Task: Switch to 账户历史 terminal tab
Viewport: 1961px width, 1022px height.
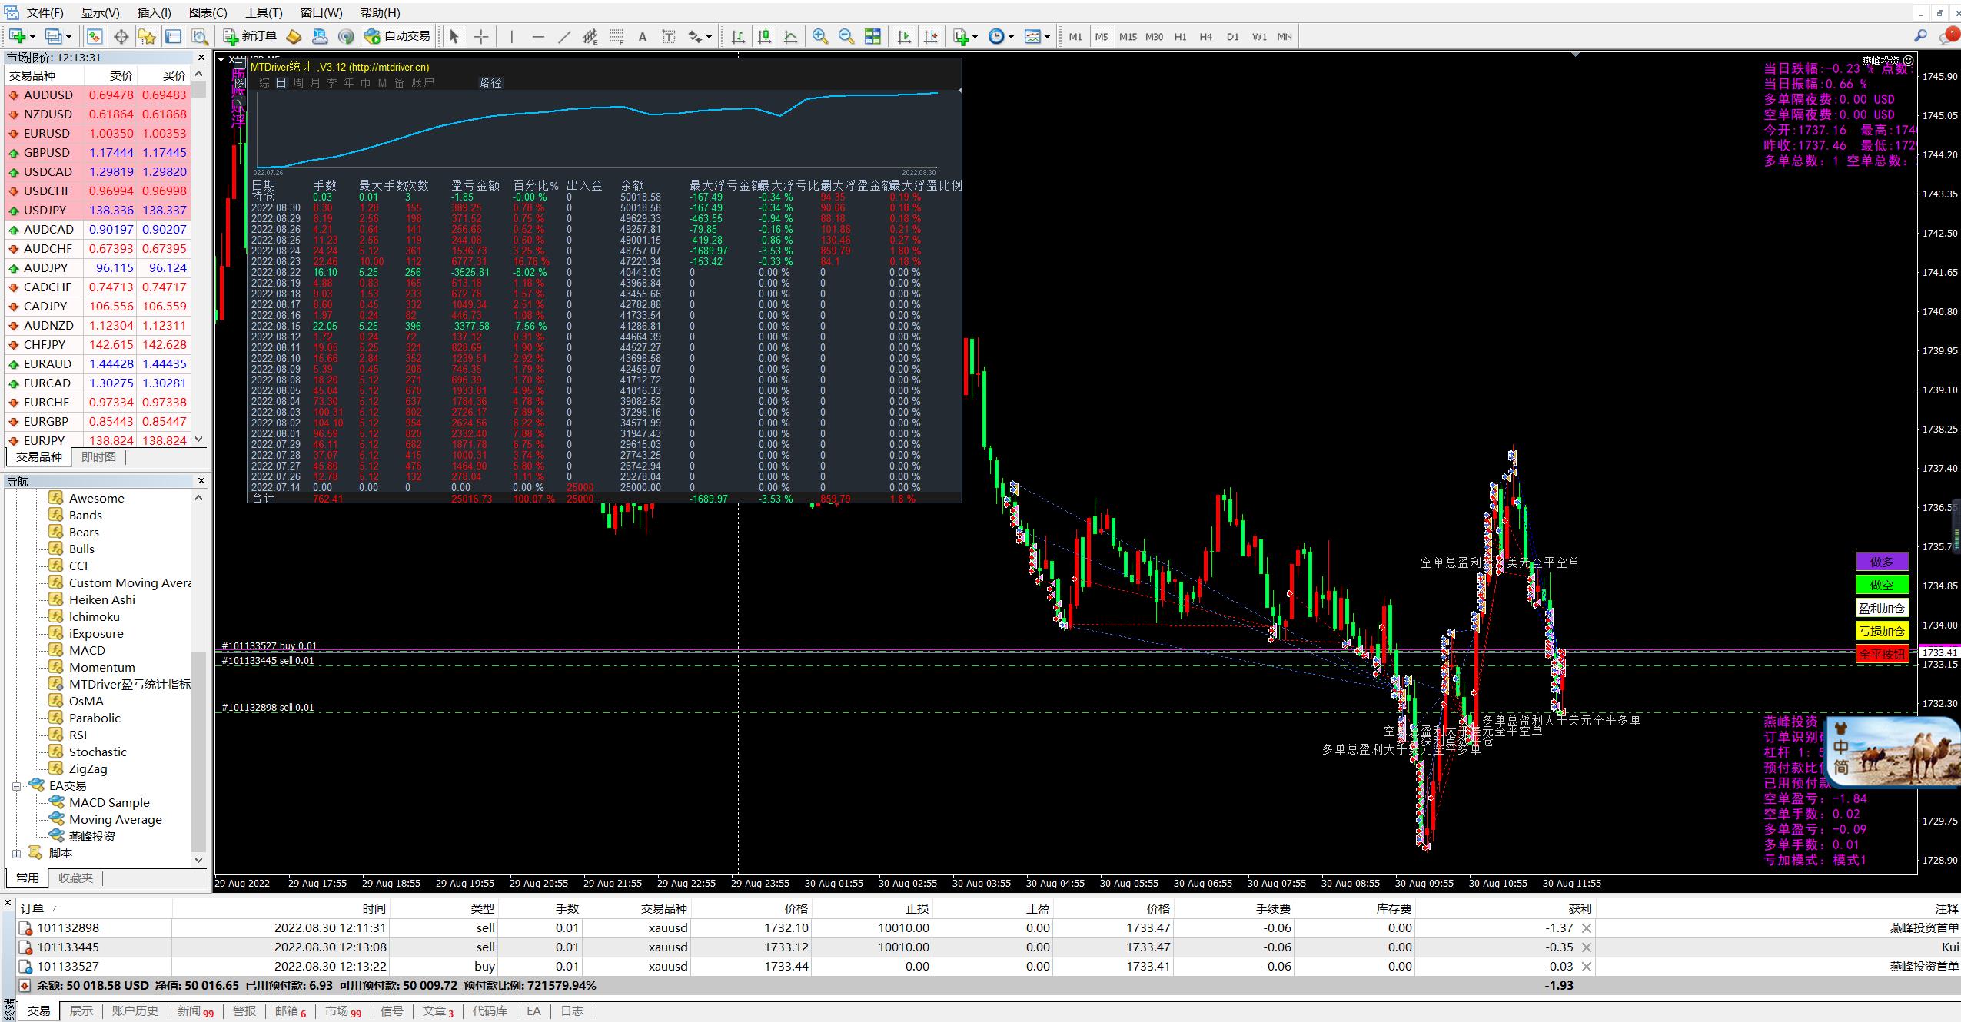Action: (135, 1011)
